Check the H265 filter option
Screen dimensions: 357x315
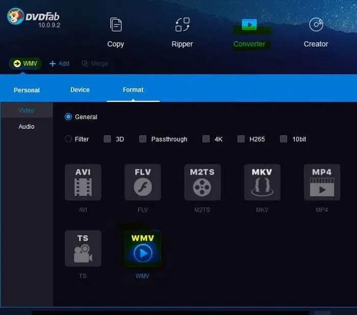coord(241,139)
